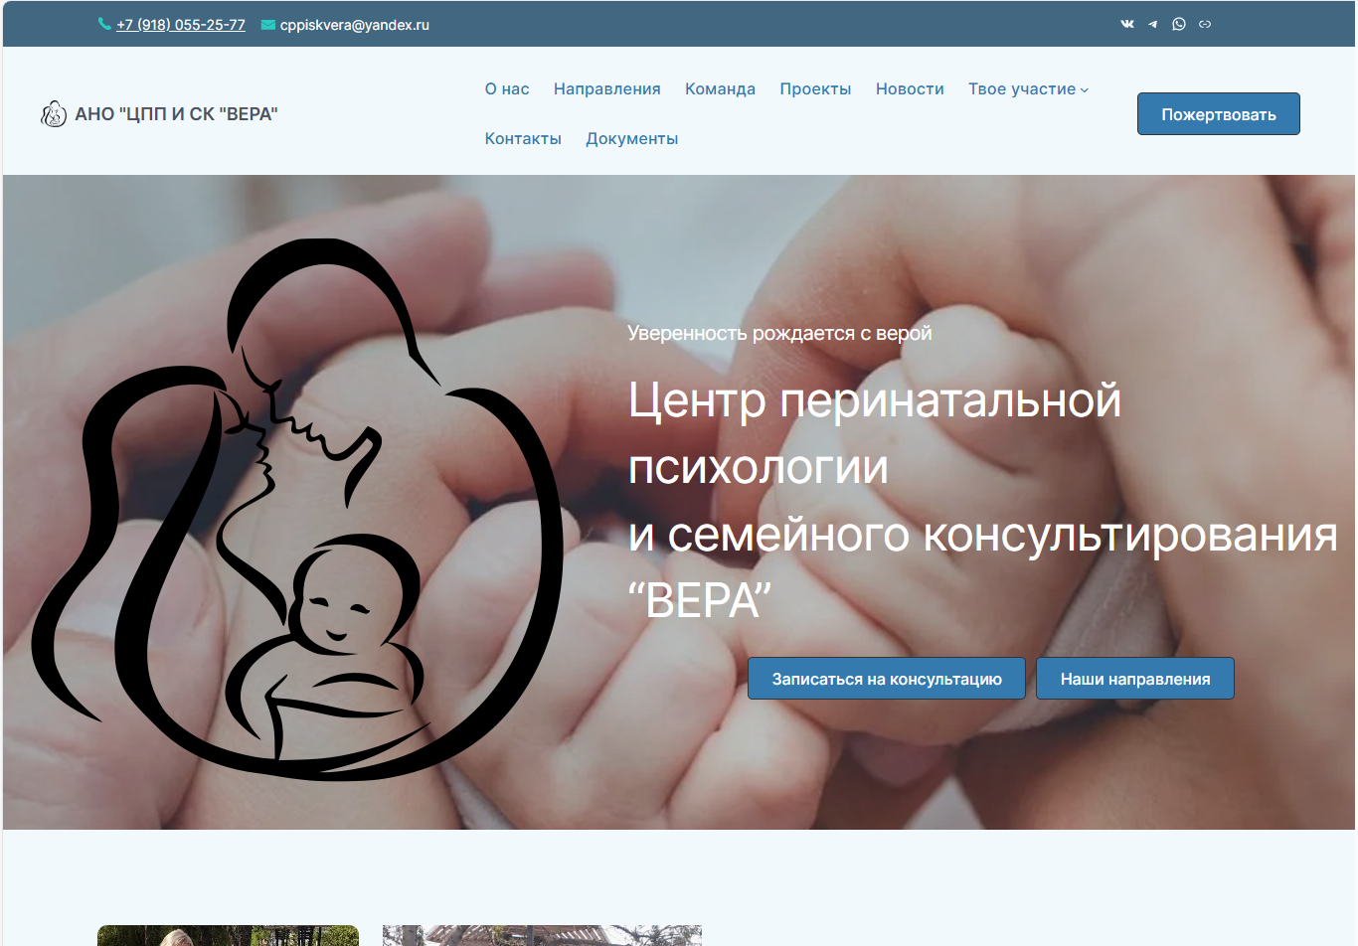The image size is (1358, 946).
Task: Open the Контакты menu item
Action: (x=523, y=139)
